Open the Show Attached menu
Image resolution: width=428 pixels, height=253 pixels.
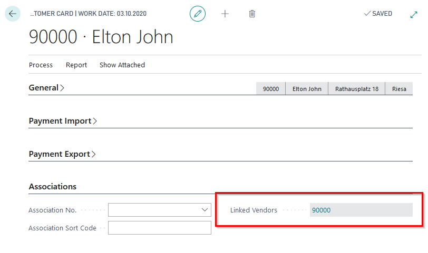(x=122, y=65)
